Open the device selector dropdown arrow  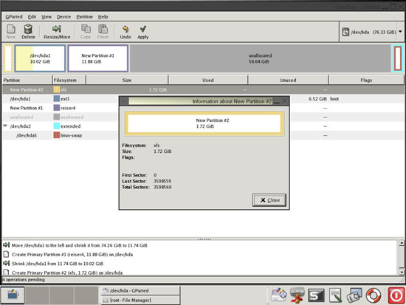[x=400, y=32]
